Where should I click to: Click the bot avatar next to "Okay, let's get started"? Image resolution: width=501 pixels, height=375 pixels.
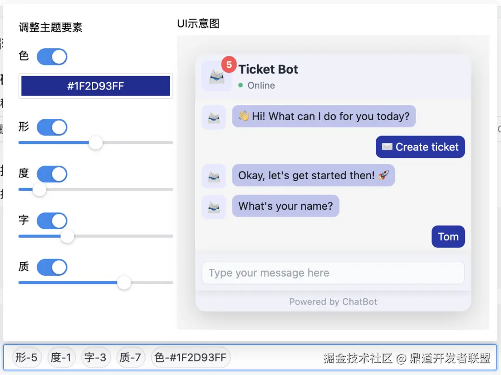pyautogui.click(x=214, y=176)
